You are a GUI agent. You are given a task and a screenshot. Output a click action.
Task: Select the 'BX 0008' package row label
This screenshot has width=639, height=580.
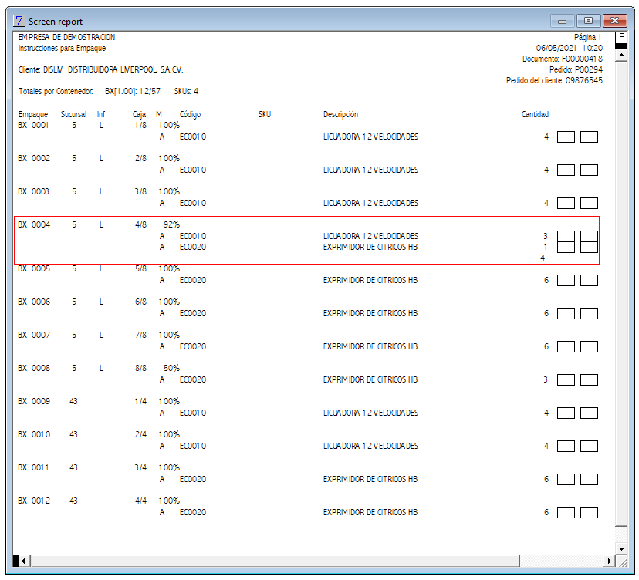tap(34, 368)
